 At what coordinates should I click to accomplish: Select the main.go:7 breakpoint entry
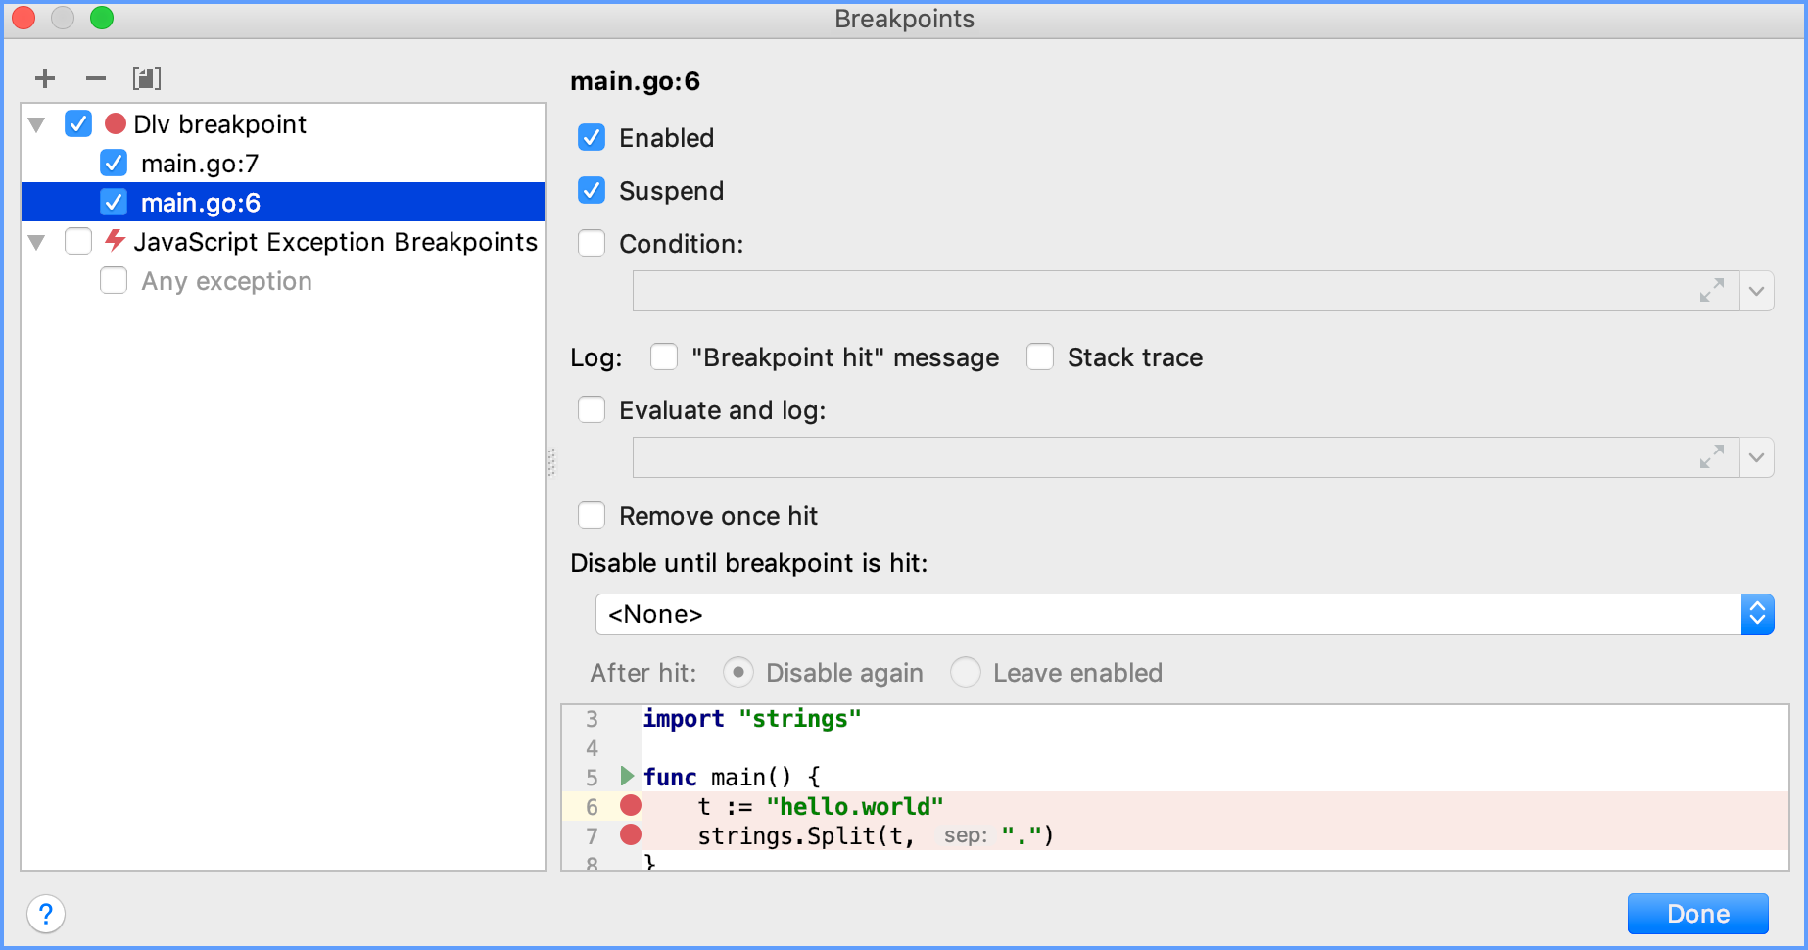coord(200,164)
